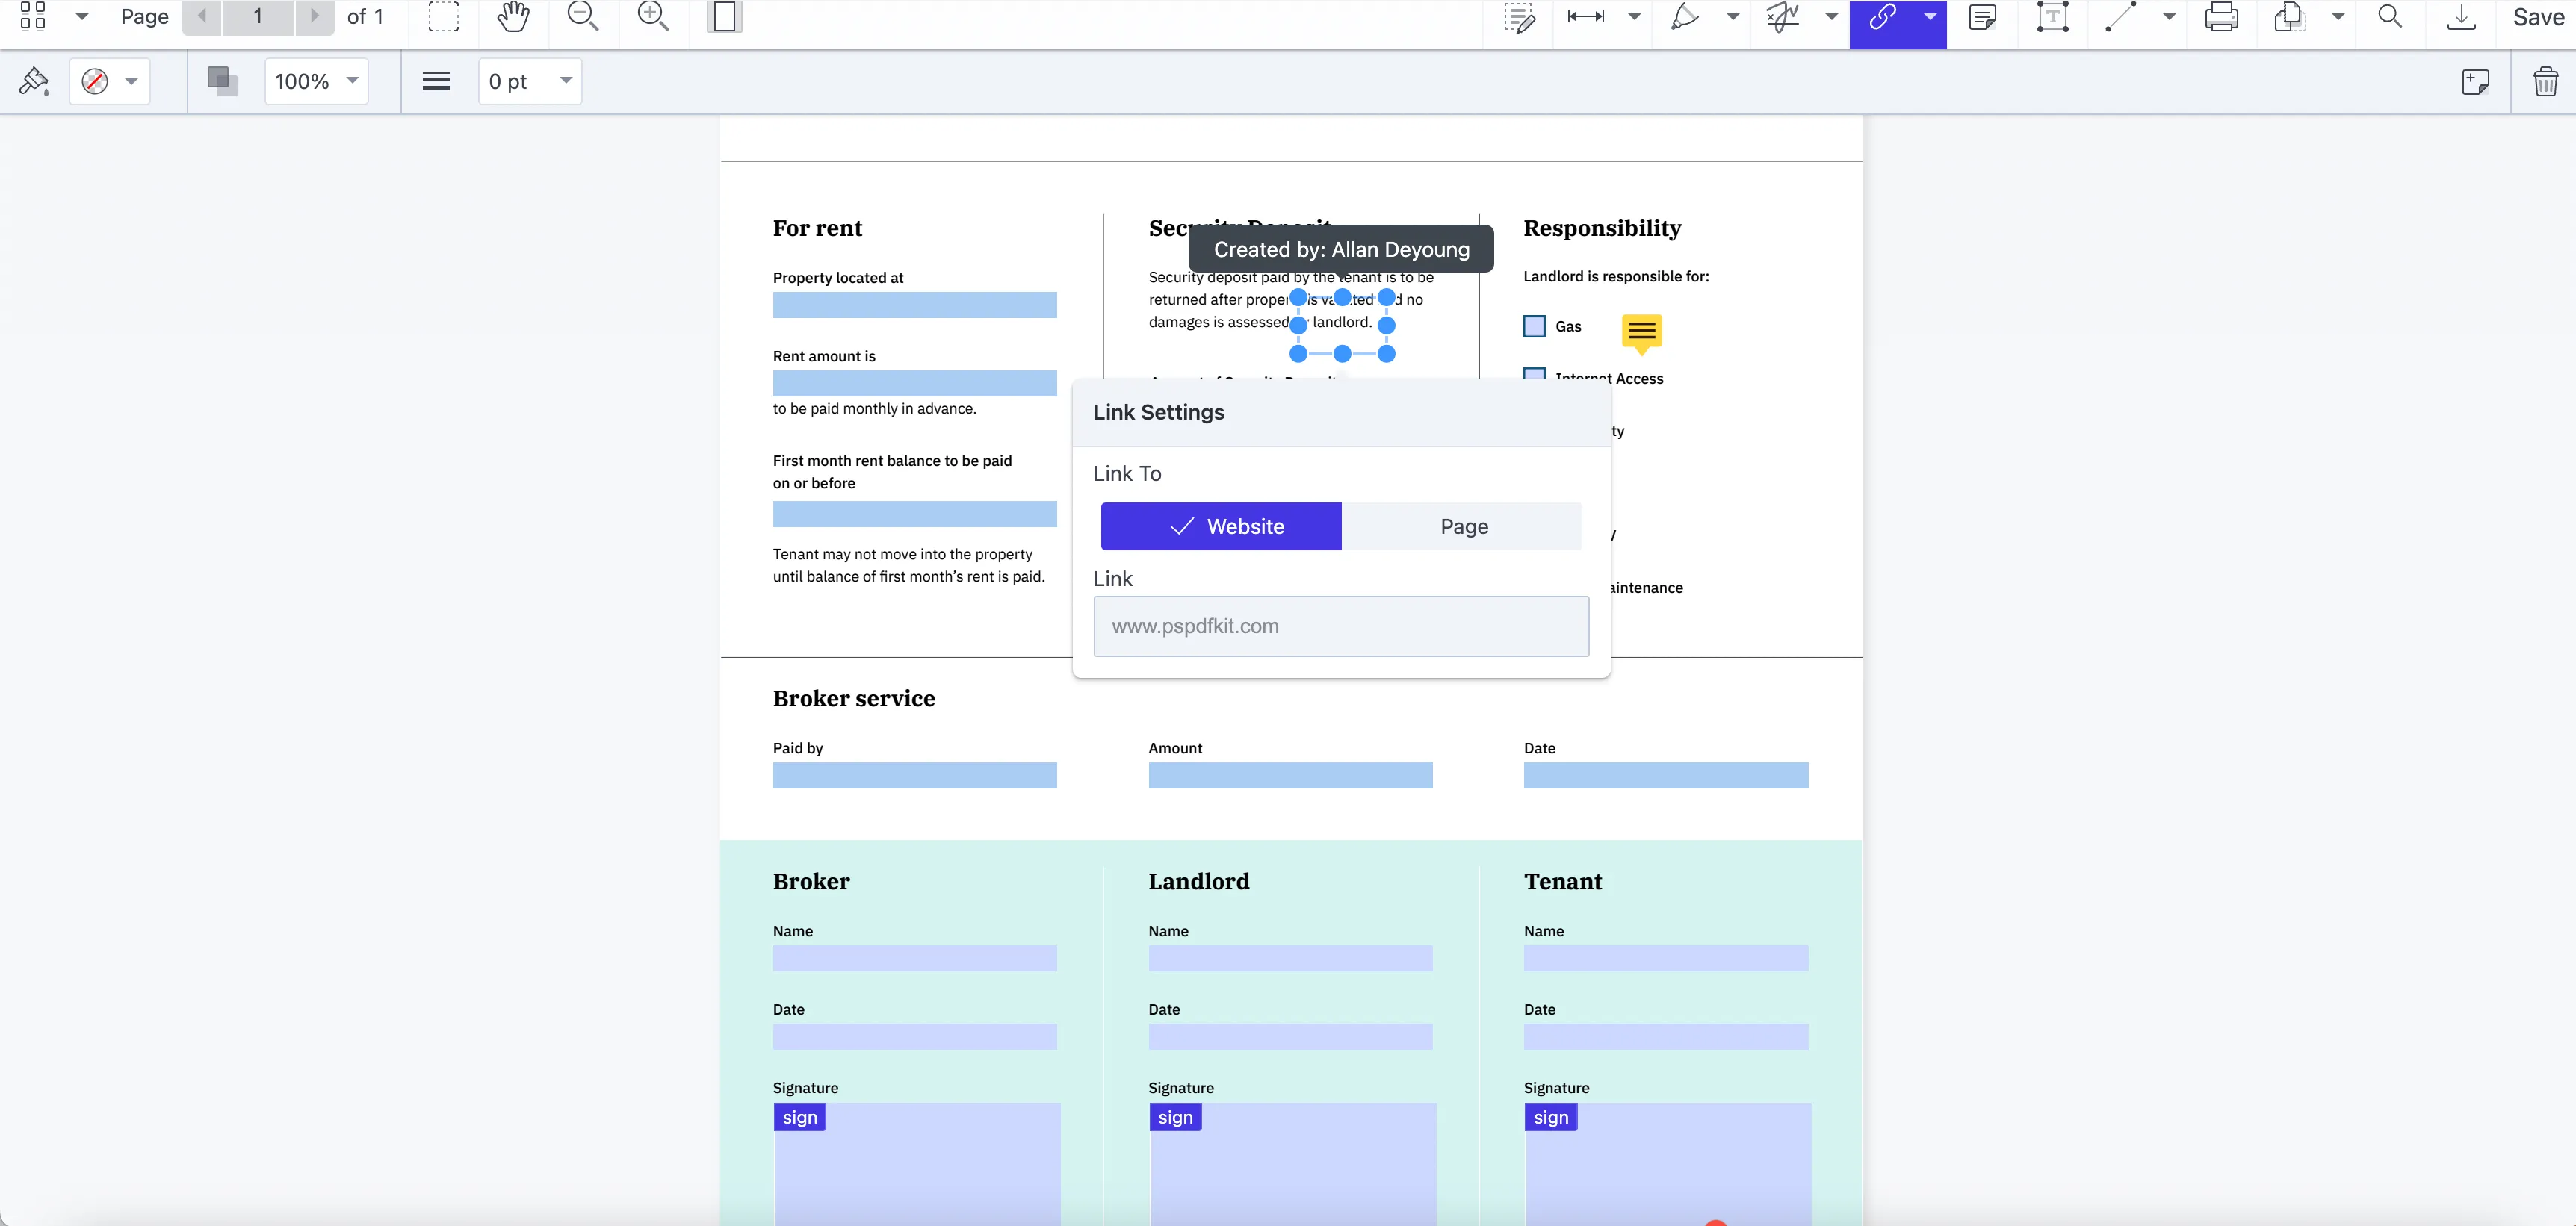The height and width of the screenshot is (1226, 2576).
Task: Click the download icon
Action: (2461, 17)
